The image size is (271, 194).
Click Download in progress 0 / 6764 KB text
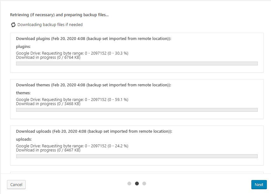tap(48, 57)
